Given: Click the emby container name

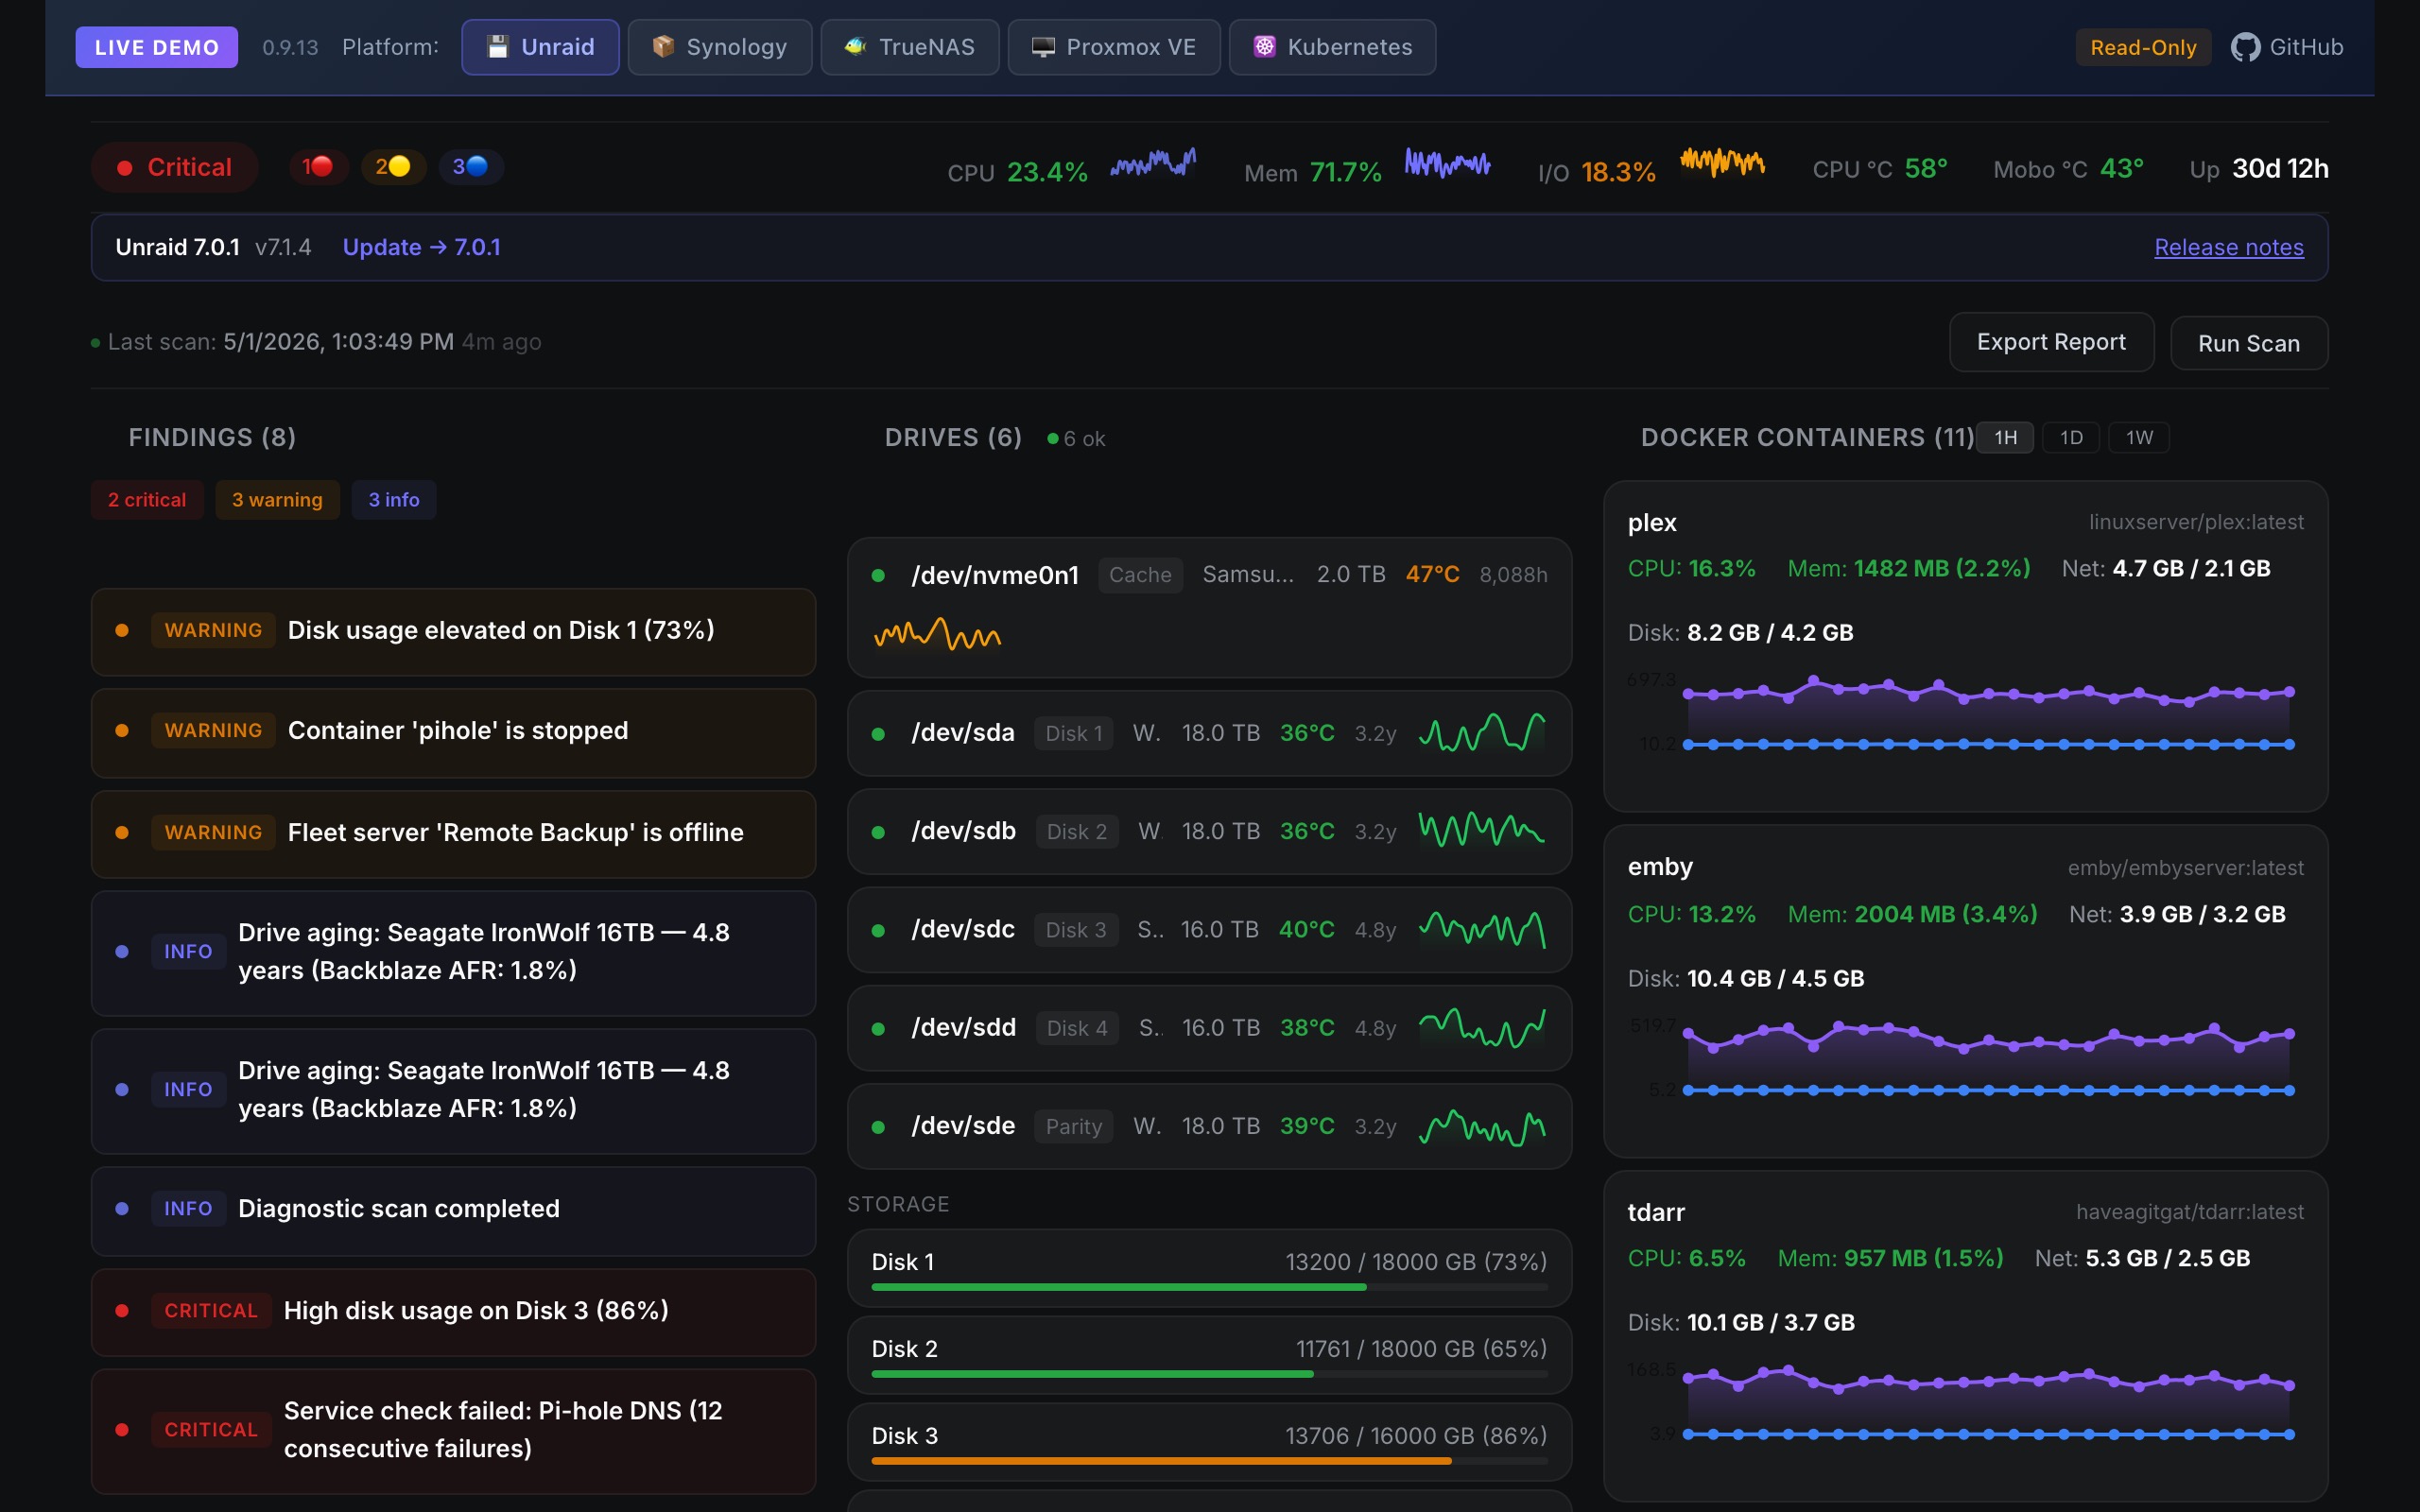Looking at the screenshot, I should pyautogui.click(x=1660, y=867).
